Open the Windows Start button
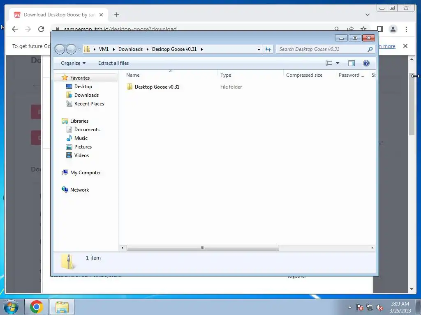The height and width of the screenshot is (315, 421). pyautogui.click(x=11, y=307)
